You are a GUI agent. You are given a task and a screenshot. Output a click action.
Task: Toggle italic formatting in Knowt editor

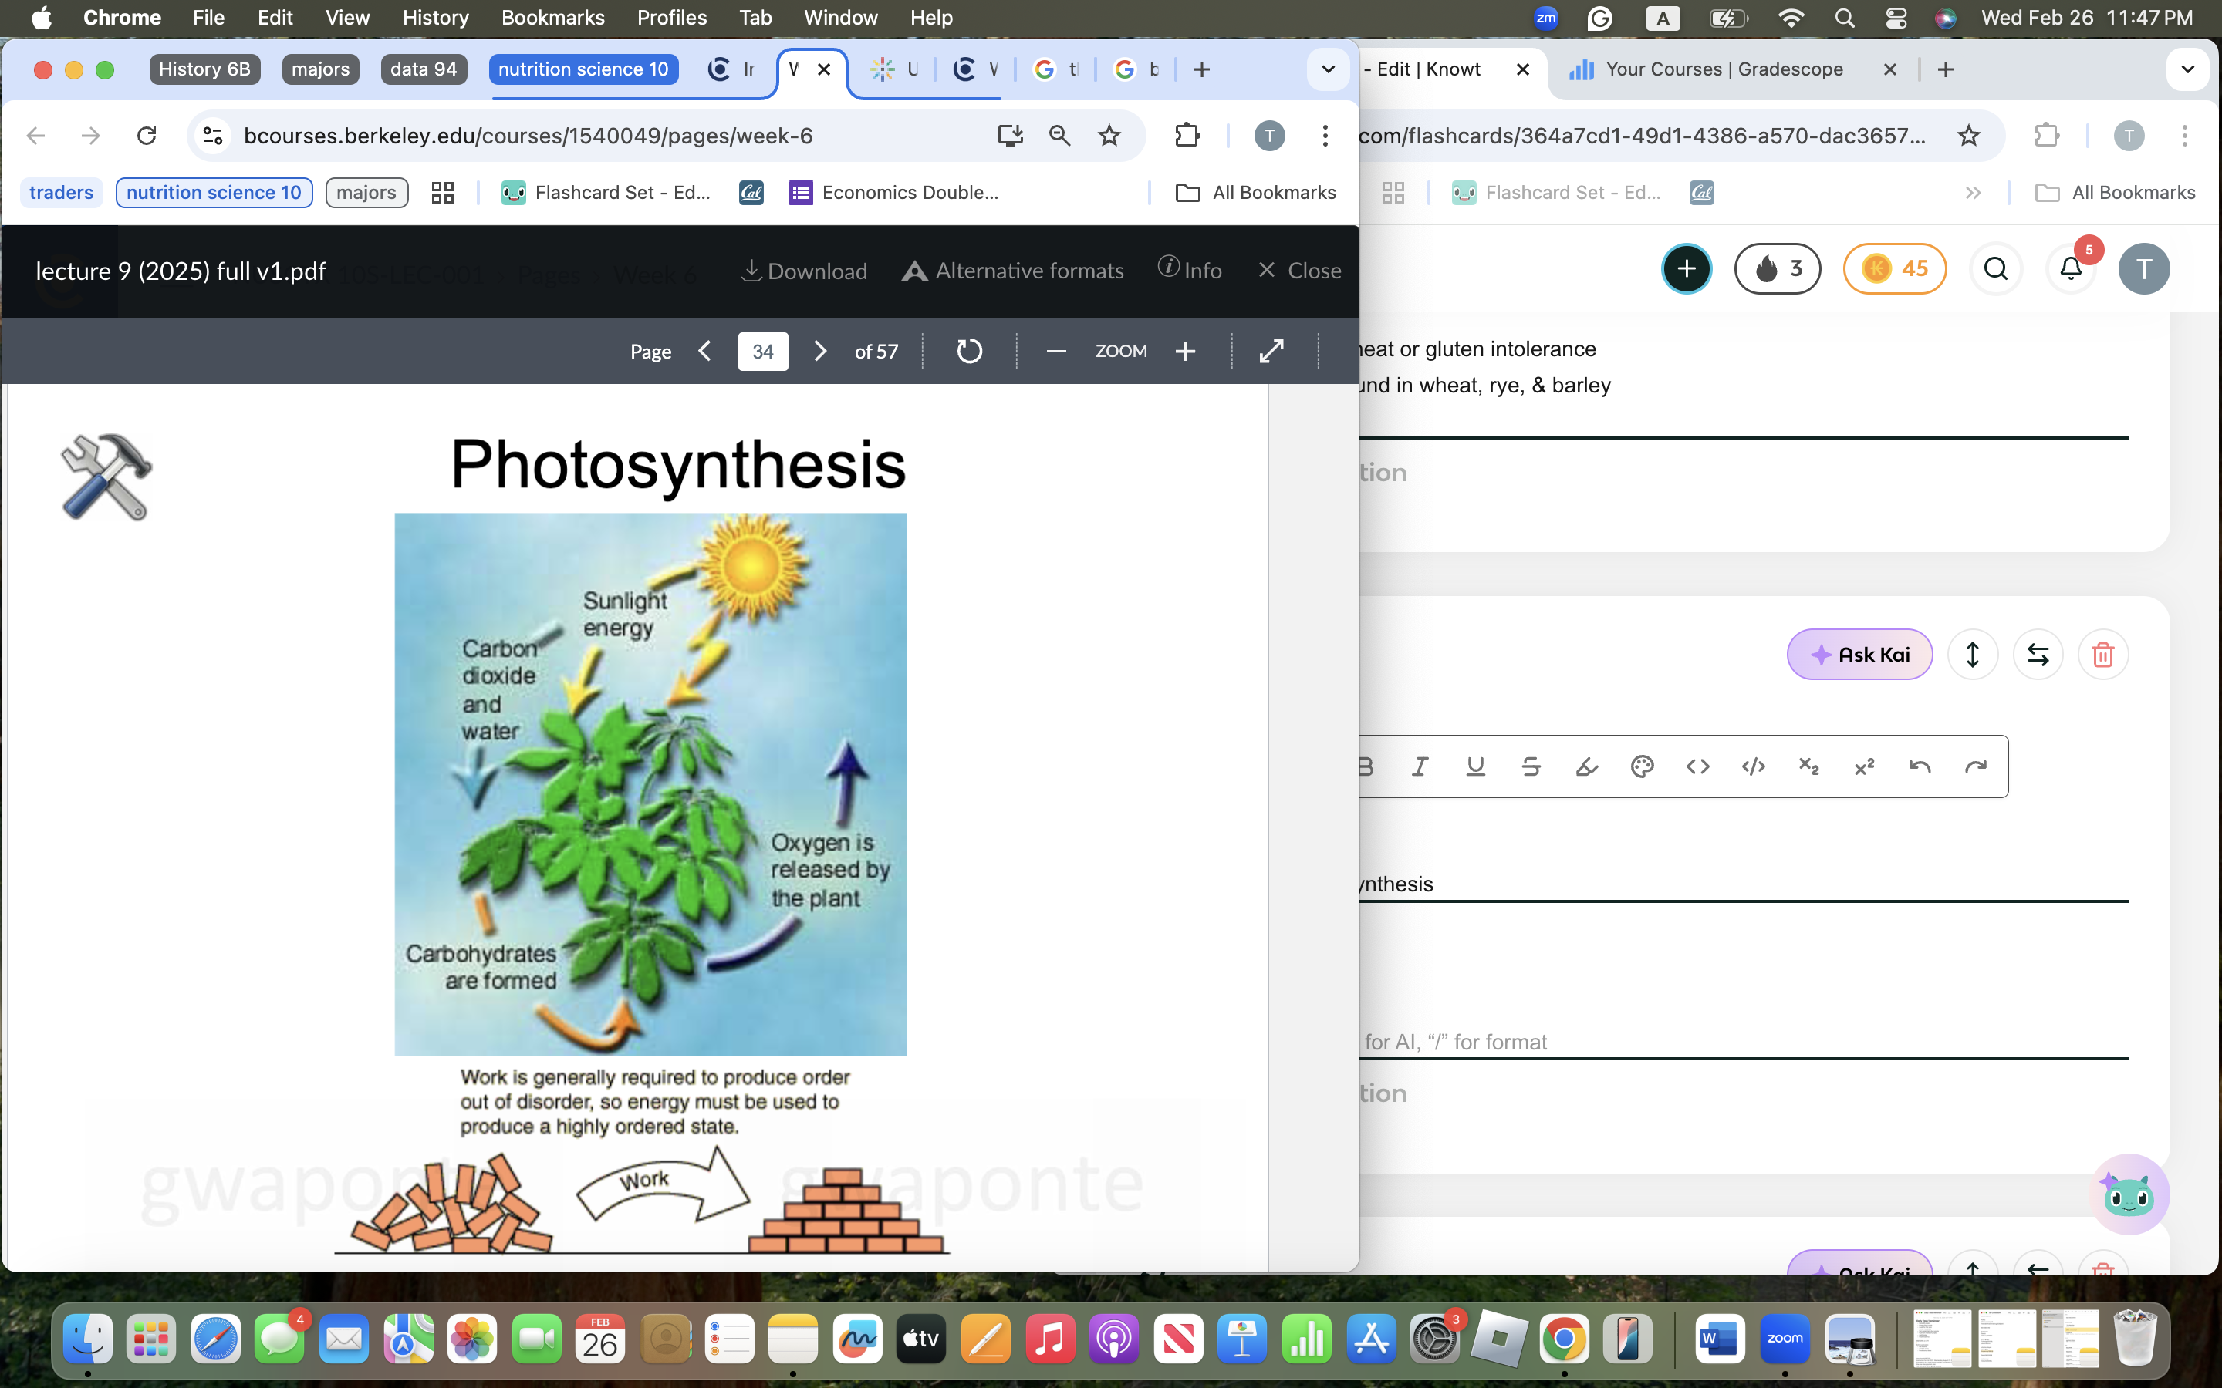1420,766
